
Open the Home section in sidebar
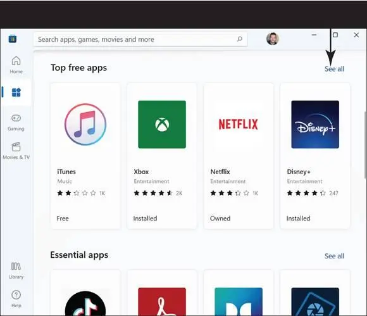pos(16,65)
